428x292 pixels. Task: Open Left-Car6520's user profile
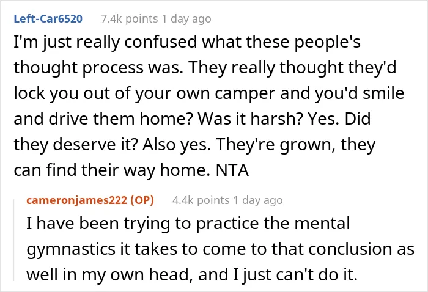coord(48,19)
